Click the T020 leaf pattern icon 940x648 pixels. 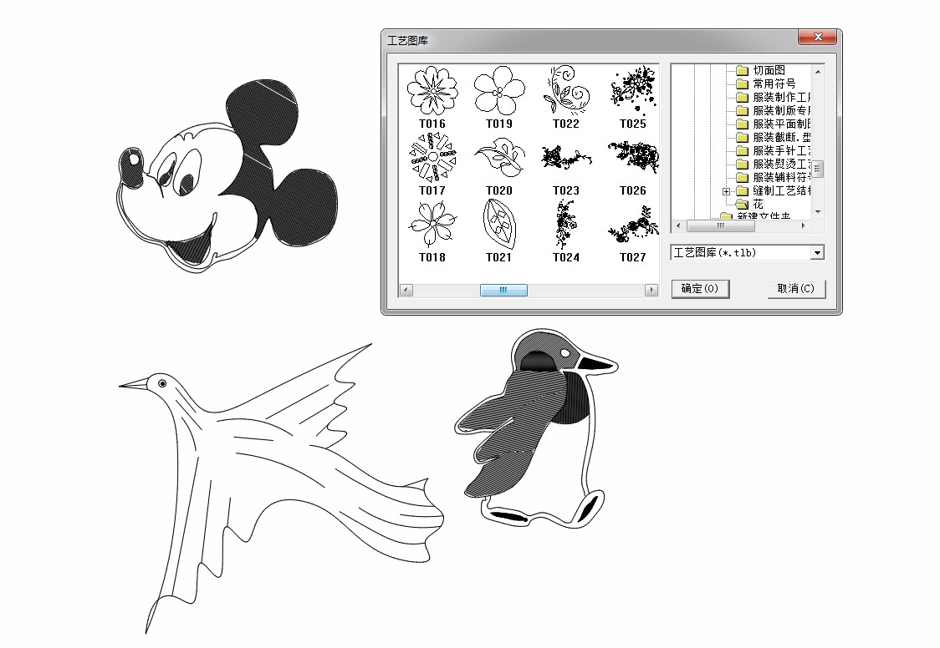click(498, 159)
